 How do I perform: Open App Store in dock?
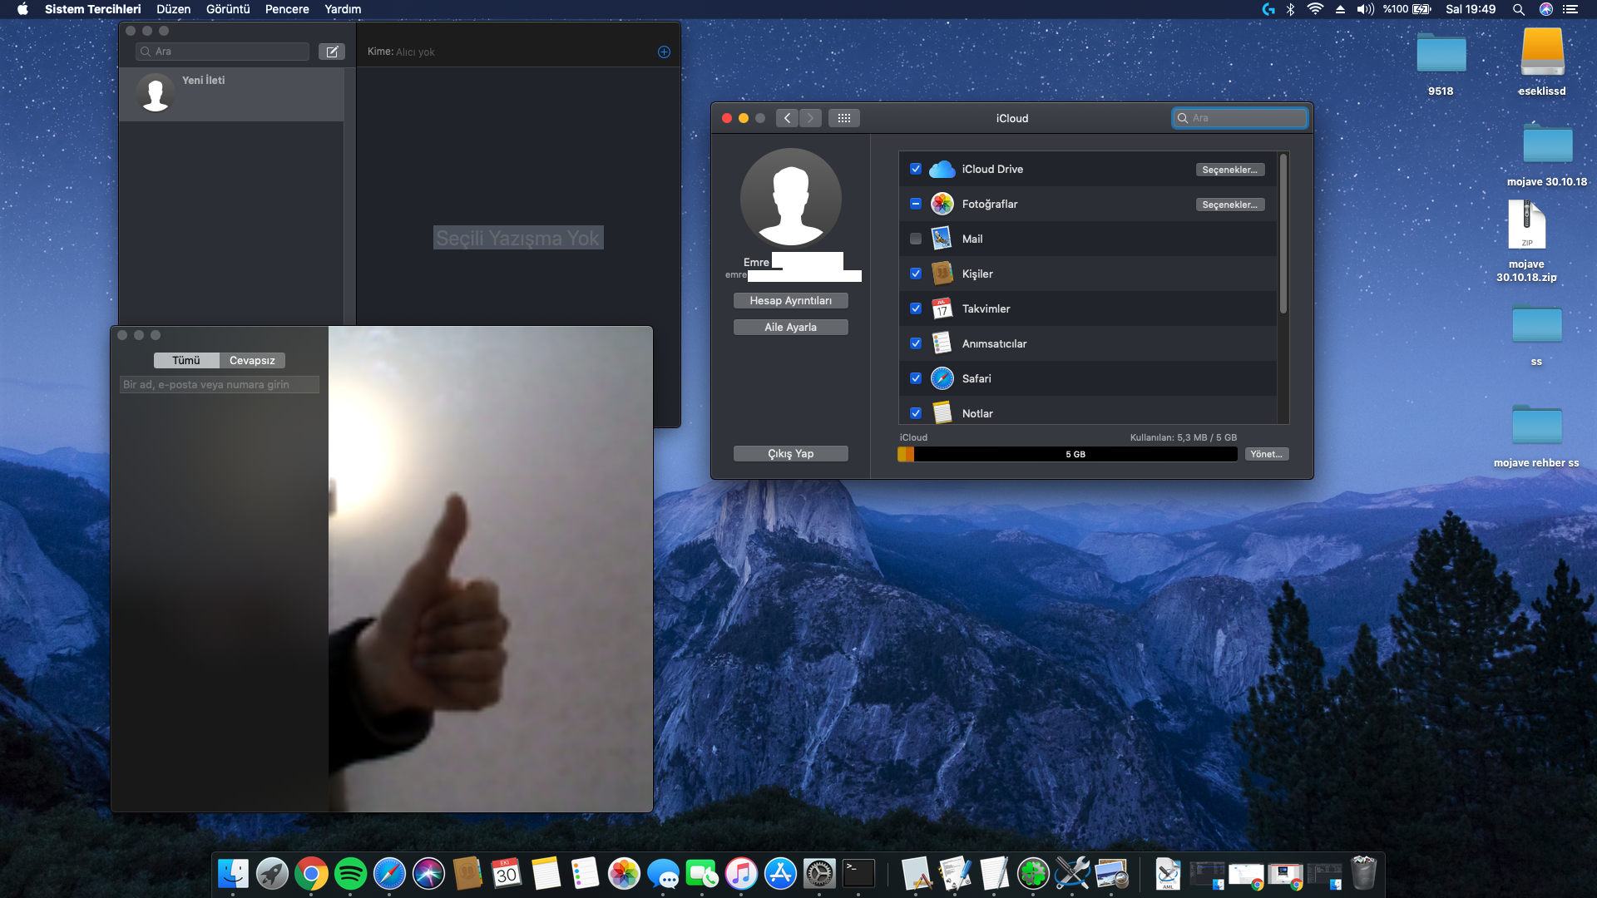[780, 874]
